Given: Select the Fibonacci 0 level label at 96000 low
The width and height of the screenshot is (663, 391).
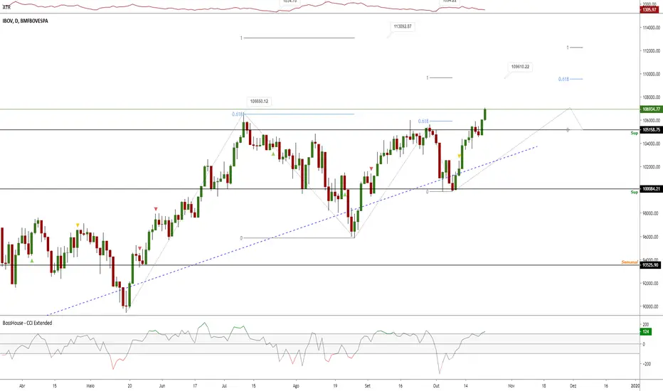Looking at the screenshot, I should click(241, 238).
